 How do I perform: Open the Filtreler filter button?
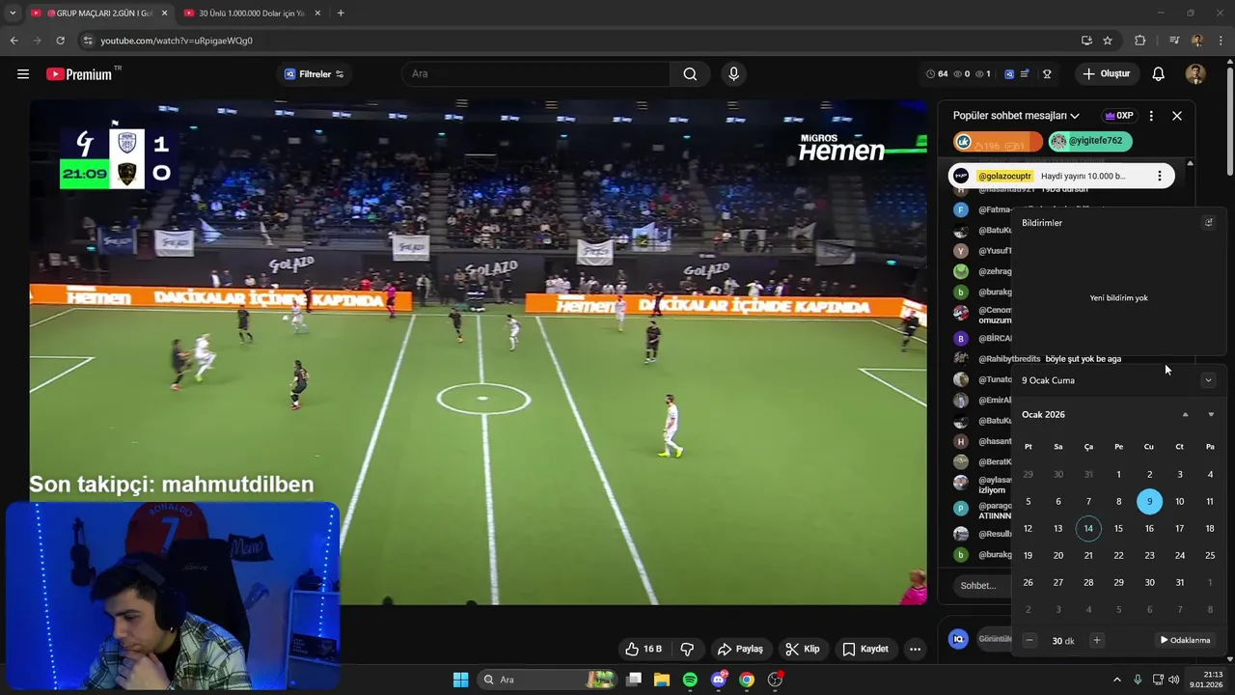314,74
